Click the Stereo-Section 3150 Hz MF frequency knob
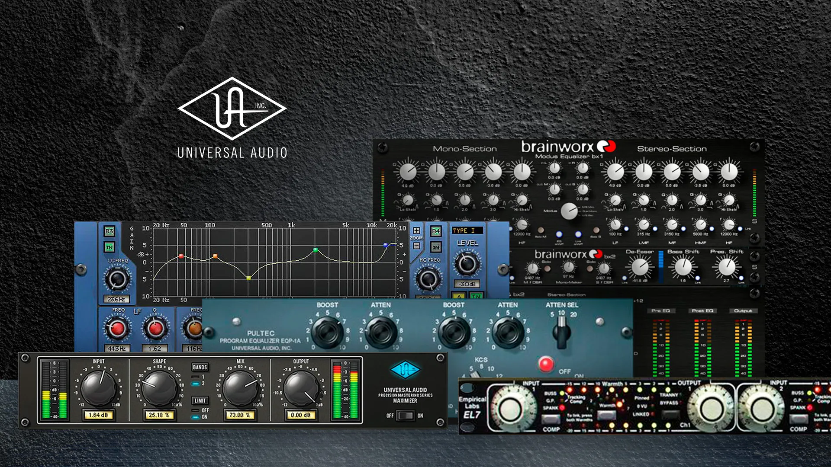The width and height of the screenshot is (831, 467). 672,224
